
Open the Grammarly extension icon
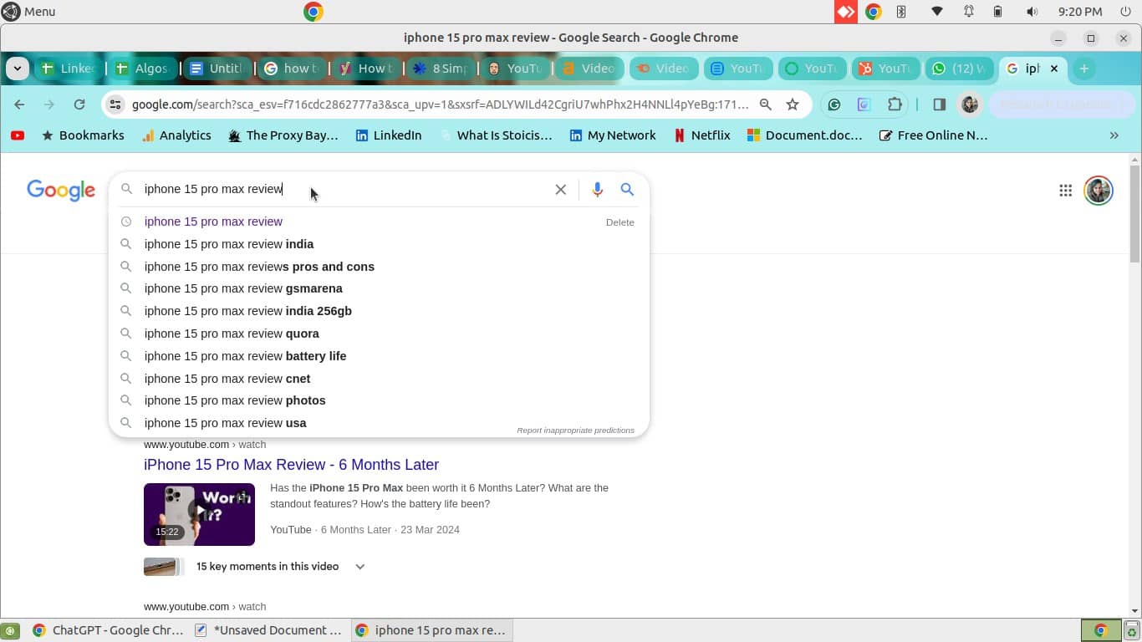[x=834, y=104]
